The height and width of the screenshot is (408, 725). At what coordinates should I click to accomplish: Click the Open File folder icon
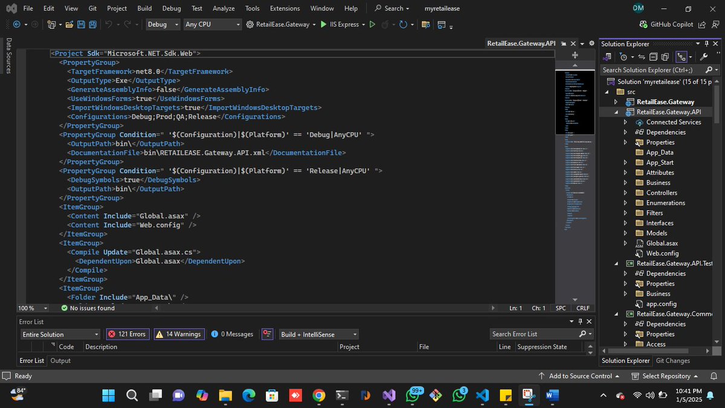70,25
